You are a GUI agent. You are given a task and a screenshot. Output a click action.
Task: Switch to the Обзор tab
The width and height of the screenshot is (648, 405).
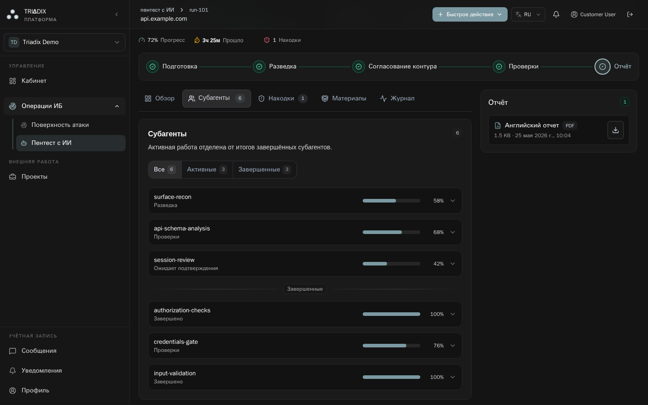tap(159, 99)
